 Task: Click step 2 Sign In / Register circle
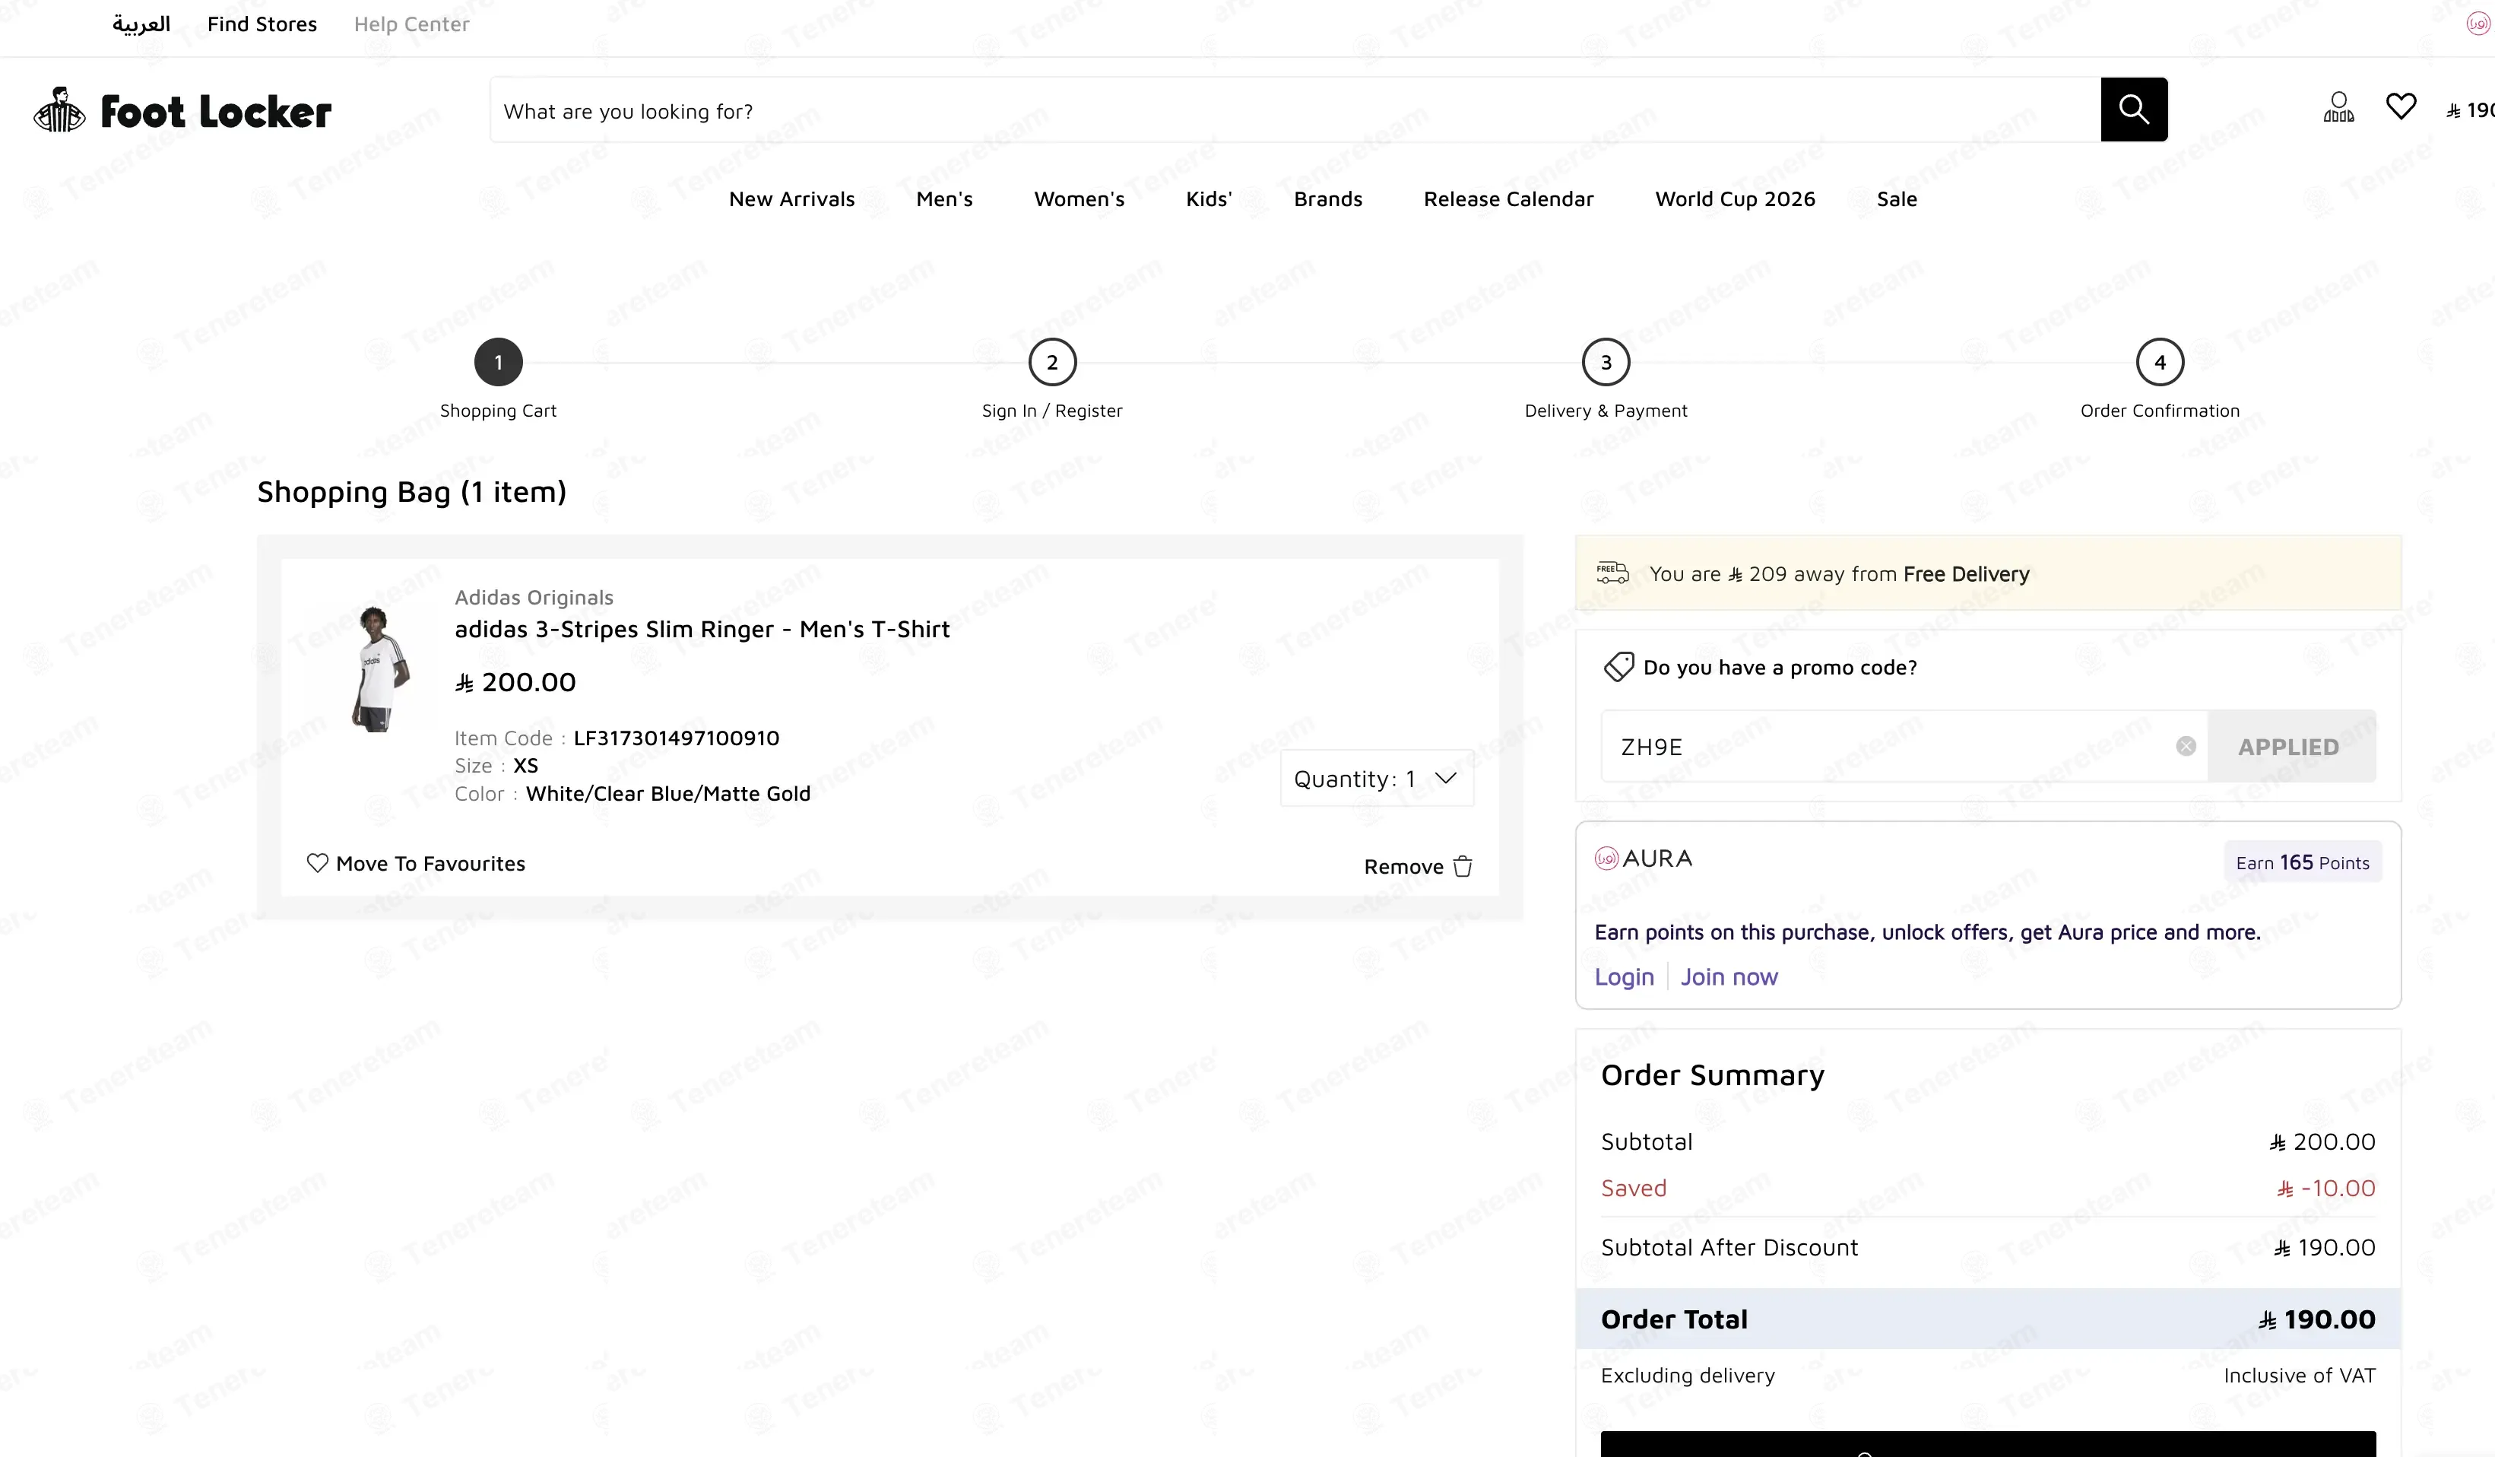pos(1052,363)
